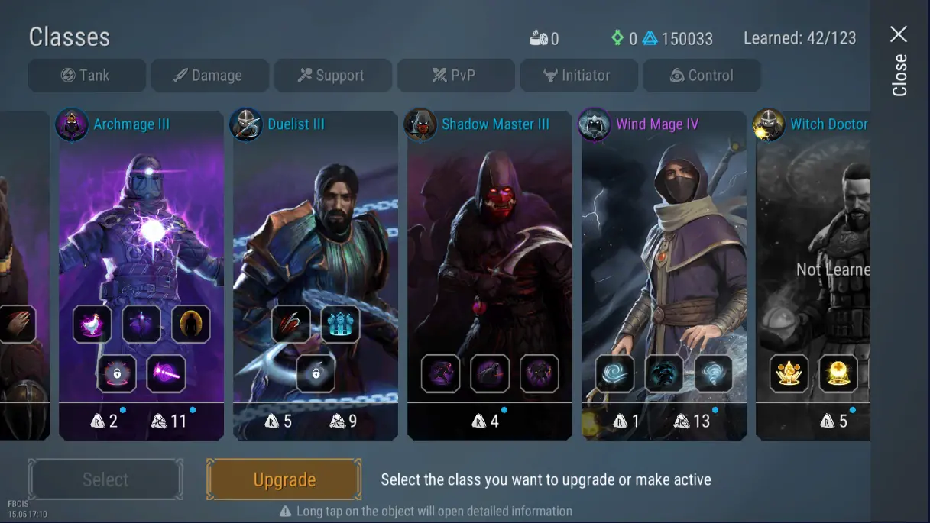The image size is (930, 523).
Task: Select the Shadow Master III class card
Action: (490, 275)
